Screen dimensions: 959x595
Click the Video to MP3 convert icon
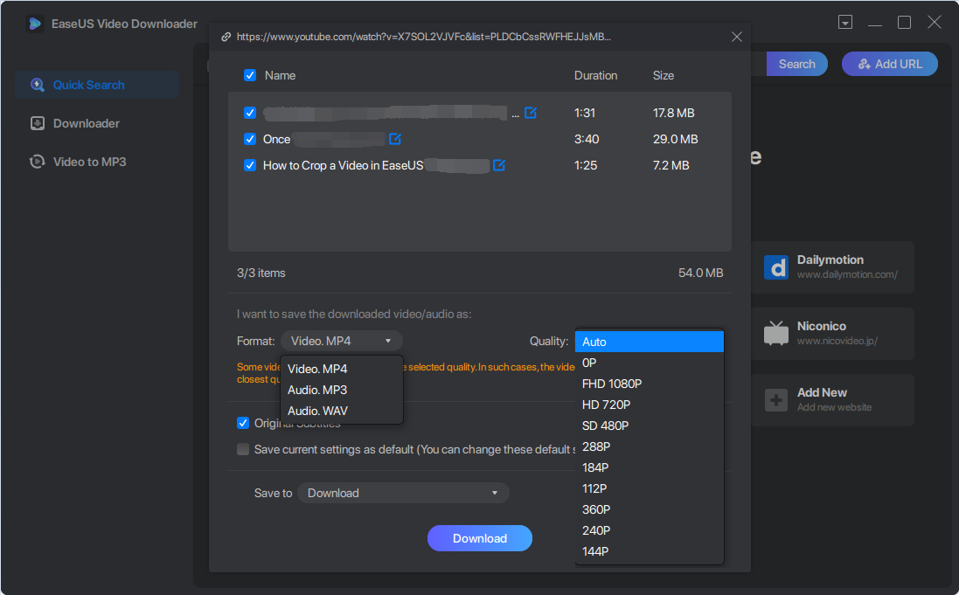coord(38,162)
